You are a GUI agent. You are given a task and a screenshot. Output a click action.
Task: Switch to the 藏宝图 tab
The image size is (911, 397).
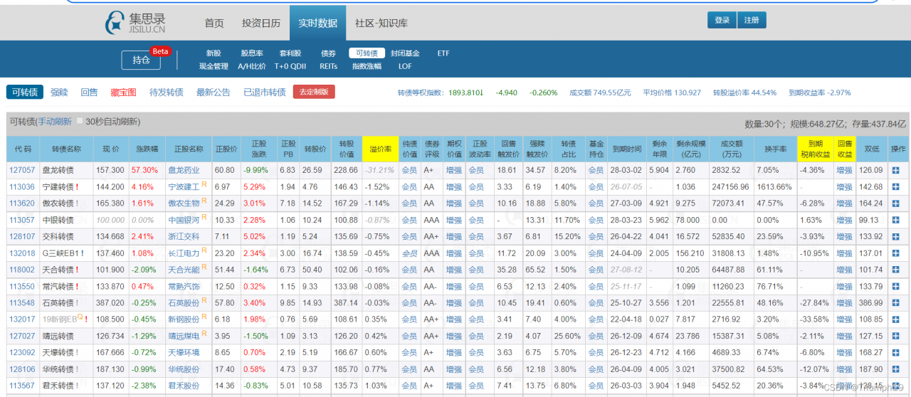[124, 92]
